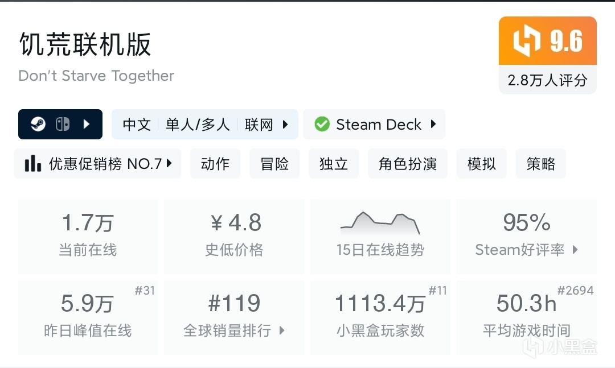Click the Nintendo Switch platform icon

click(62, 125)
